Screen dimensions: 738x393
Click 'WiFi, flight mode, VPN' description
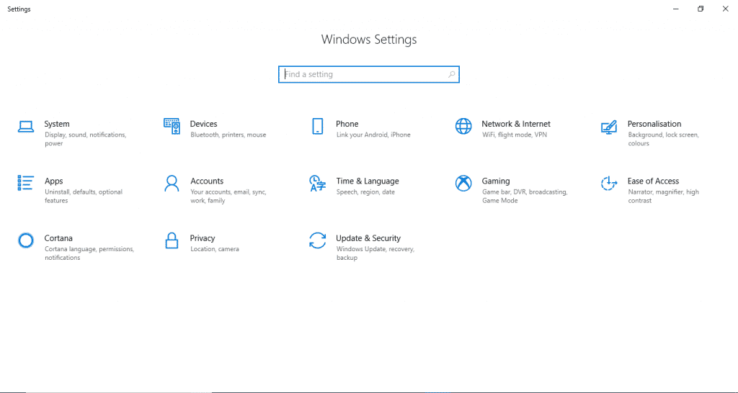515,135
